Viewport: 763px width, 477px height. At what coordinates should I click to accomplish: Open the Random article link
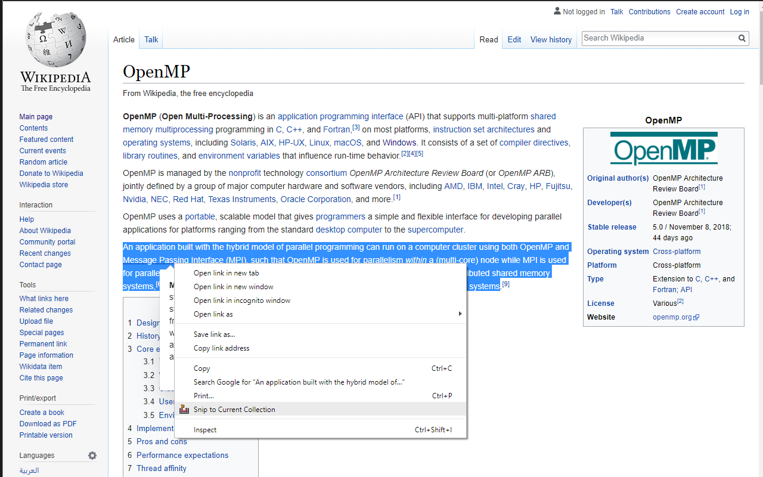point(43,162)
